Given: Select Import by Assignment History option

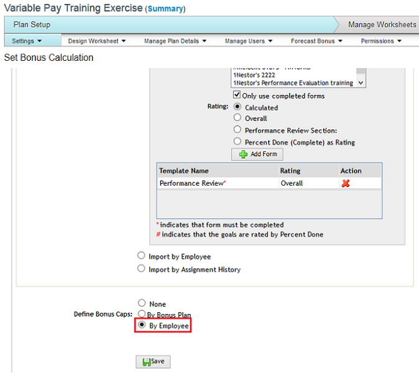Looking at the screenshot, I should [141, 268].
